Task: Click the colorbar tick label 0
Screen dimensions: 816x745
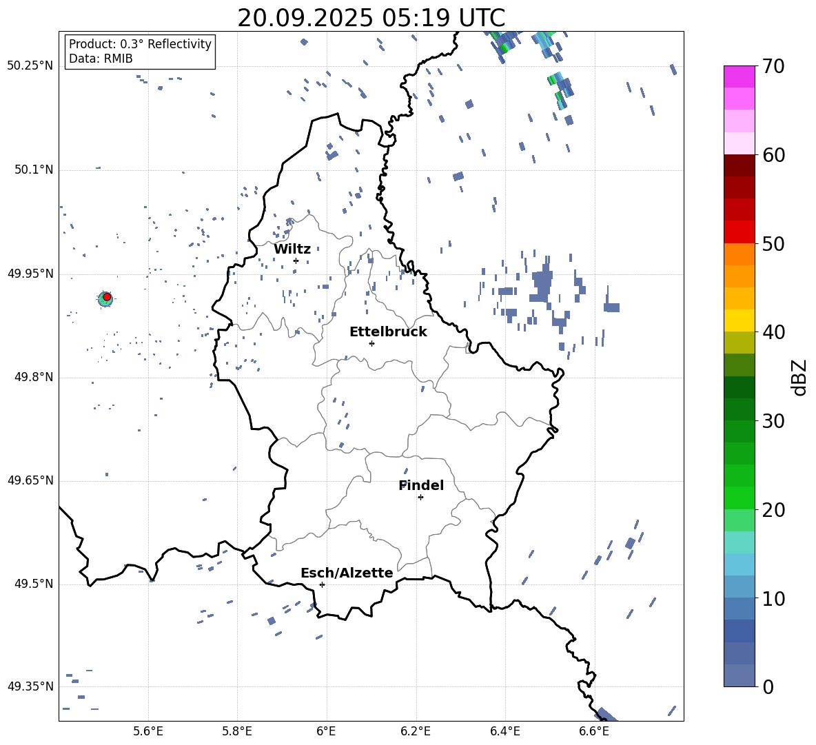Action: point(768,687)
